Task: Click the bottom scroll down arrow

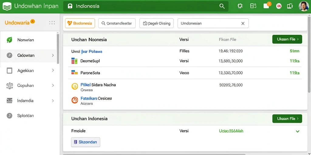Action: (309, 153)
